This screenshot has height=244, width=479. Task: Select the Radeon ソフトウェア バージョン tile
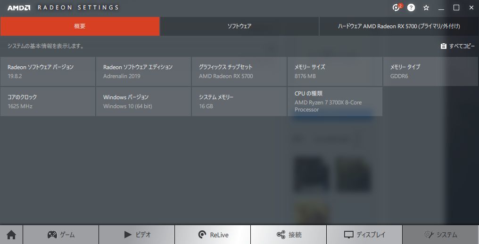click(x=48, y=71)
